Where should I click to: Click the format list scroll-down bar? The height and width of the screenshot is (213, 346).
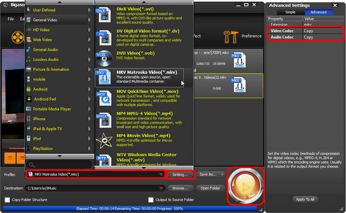pyautogui.click(x=144, y=168)
